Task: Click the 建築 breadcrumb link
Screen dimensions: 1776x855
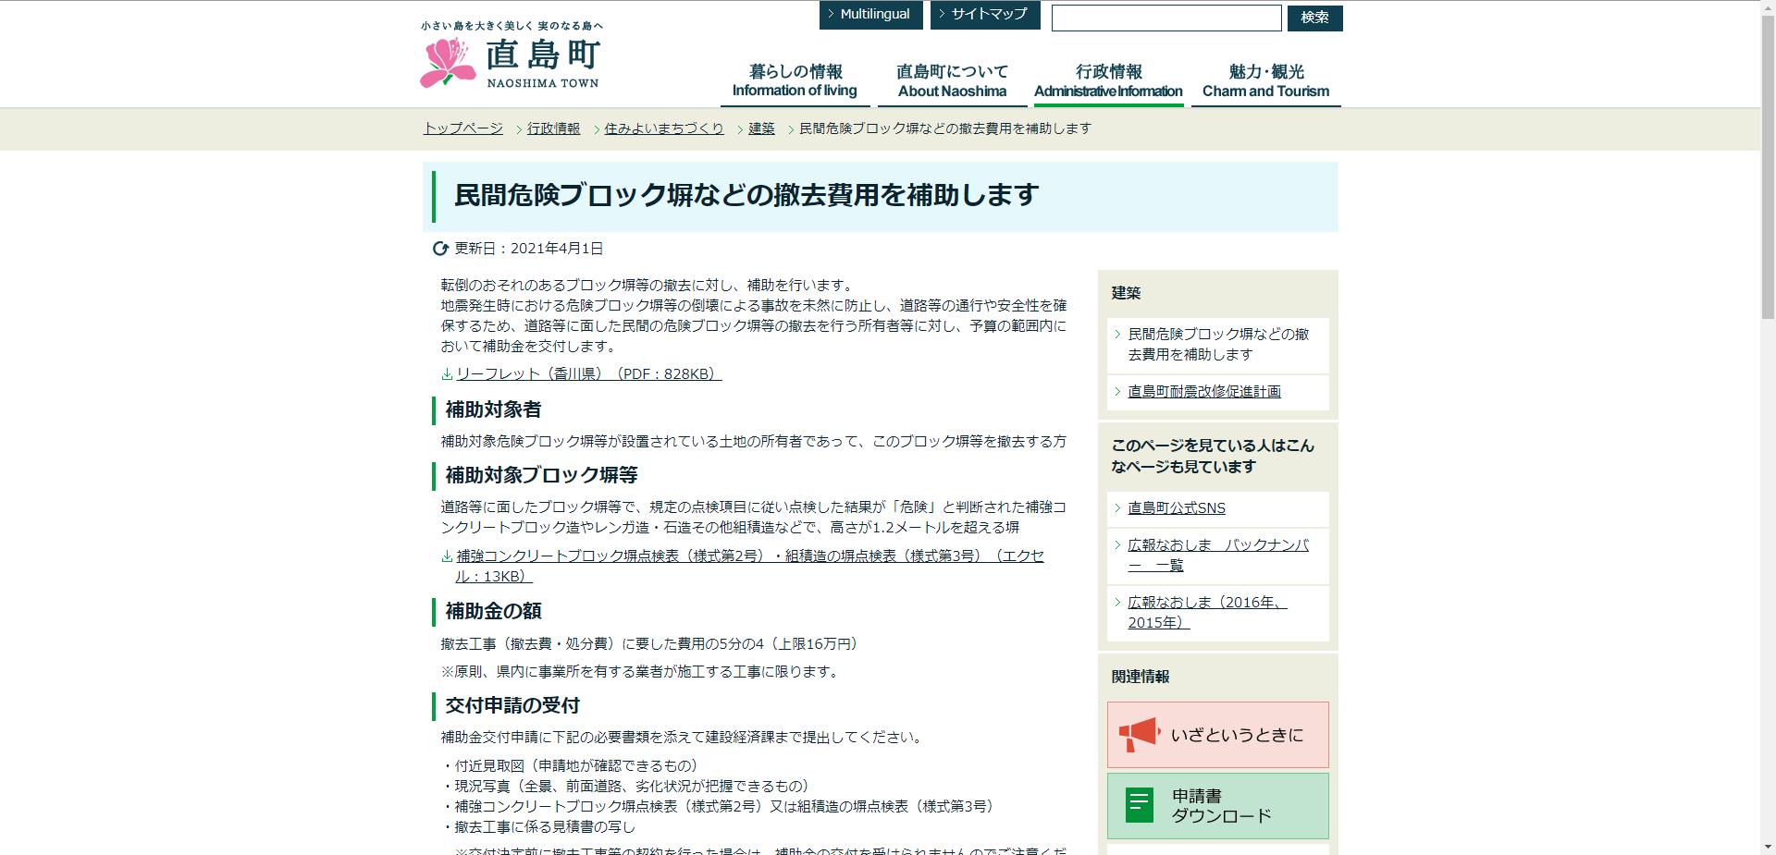Action: (x=760, y=128)
